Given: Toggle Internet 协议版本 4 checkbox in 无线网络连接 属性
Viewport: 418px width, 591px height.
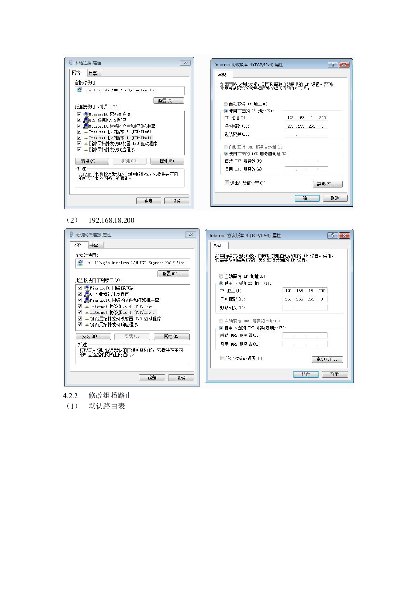Looking at the screenshot, I should 80,312.
